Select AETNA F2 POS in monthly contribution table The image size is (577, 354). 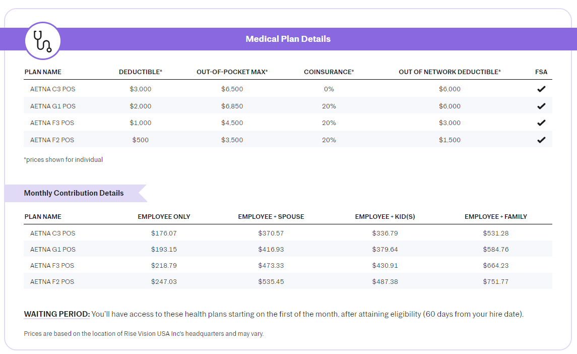[x=52, y=282]
